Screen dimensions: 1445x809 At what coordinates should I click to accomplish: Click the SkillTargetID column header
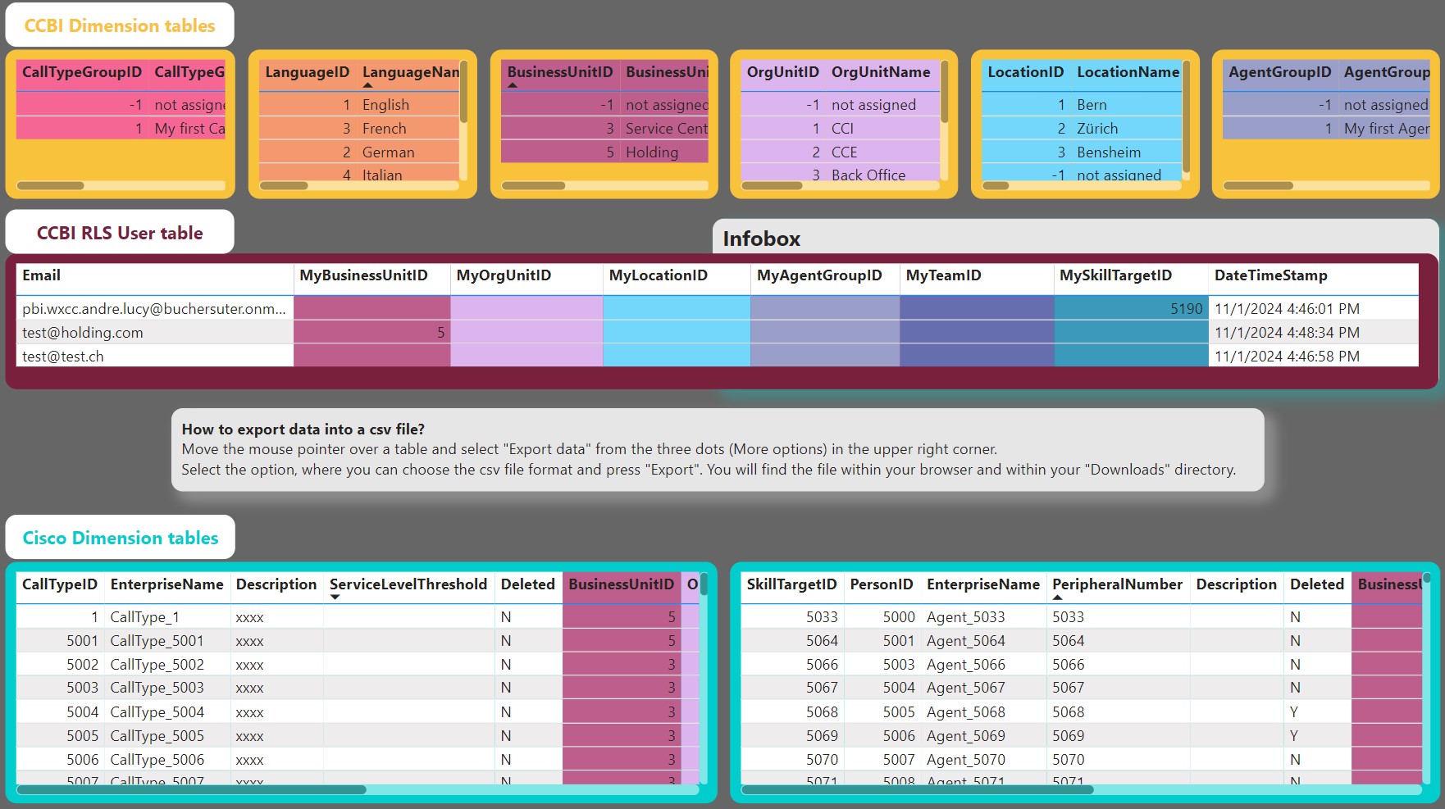tap(791, 584)
